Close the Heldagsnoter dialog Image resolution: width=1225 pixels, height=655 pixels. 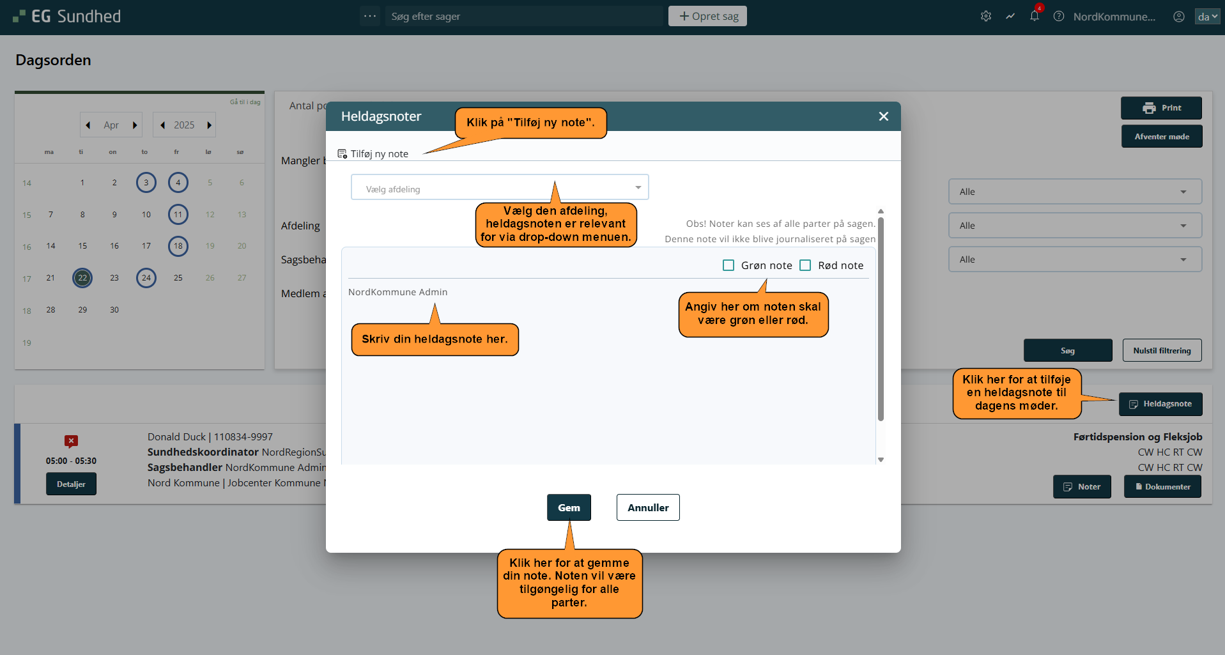pos(884,116)
